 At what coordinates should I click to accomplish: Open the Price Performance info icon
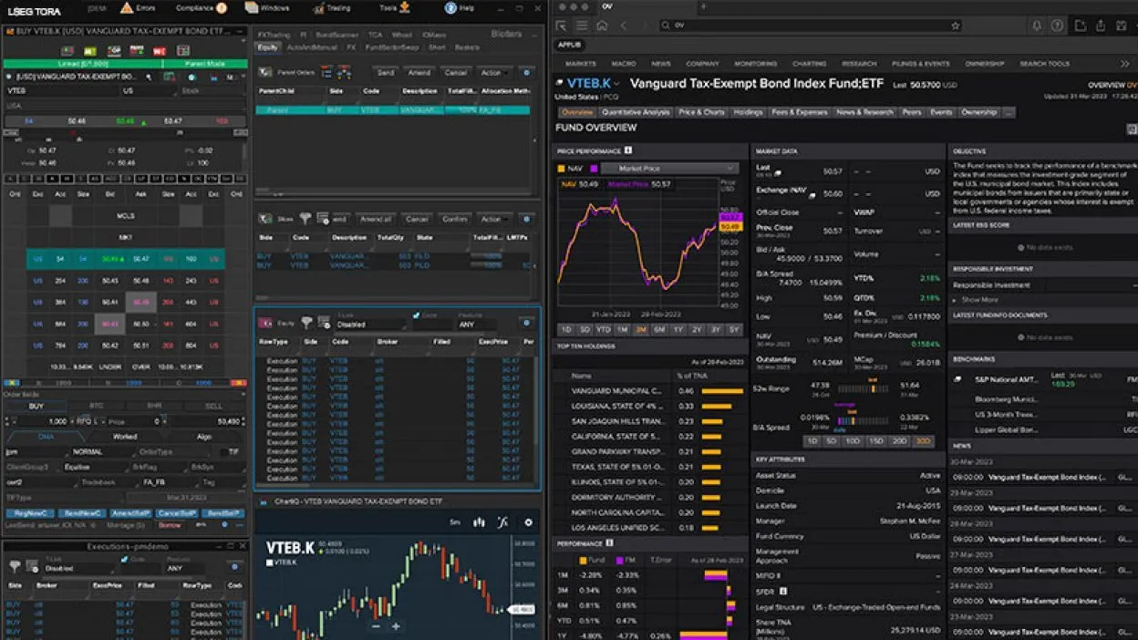click(628, 150)
